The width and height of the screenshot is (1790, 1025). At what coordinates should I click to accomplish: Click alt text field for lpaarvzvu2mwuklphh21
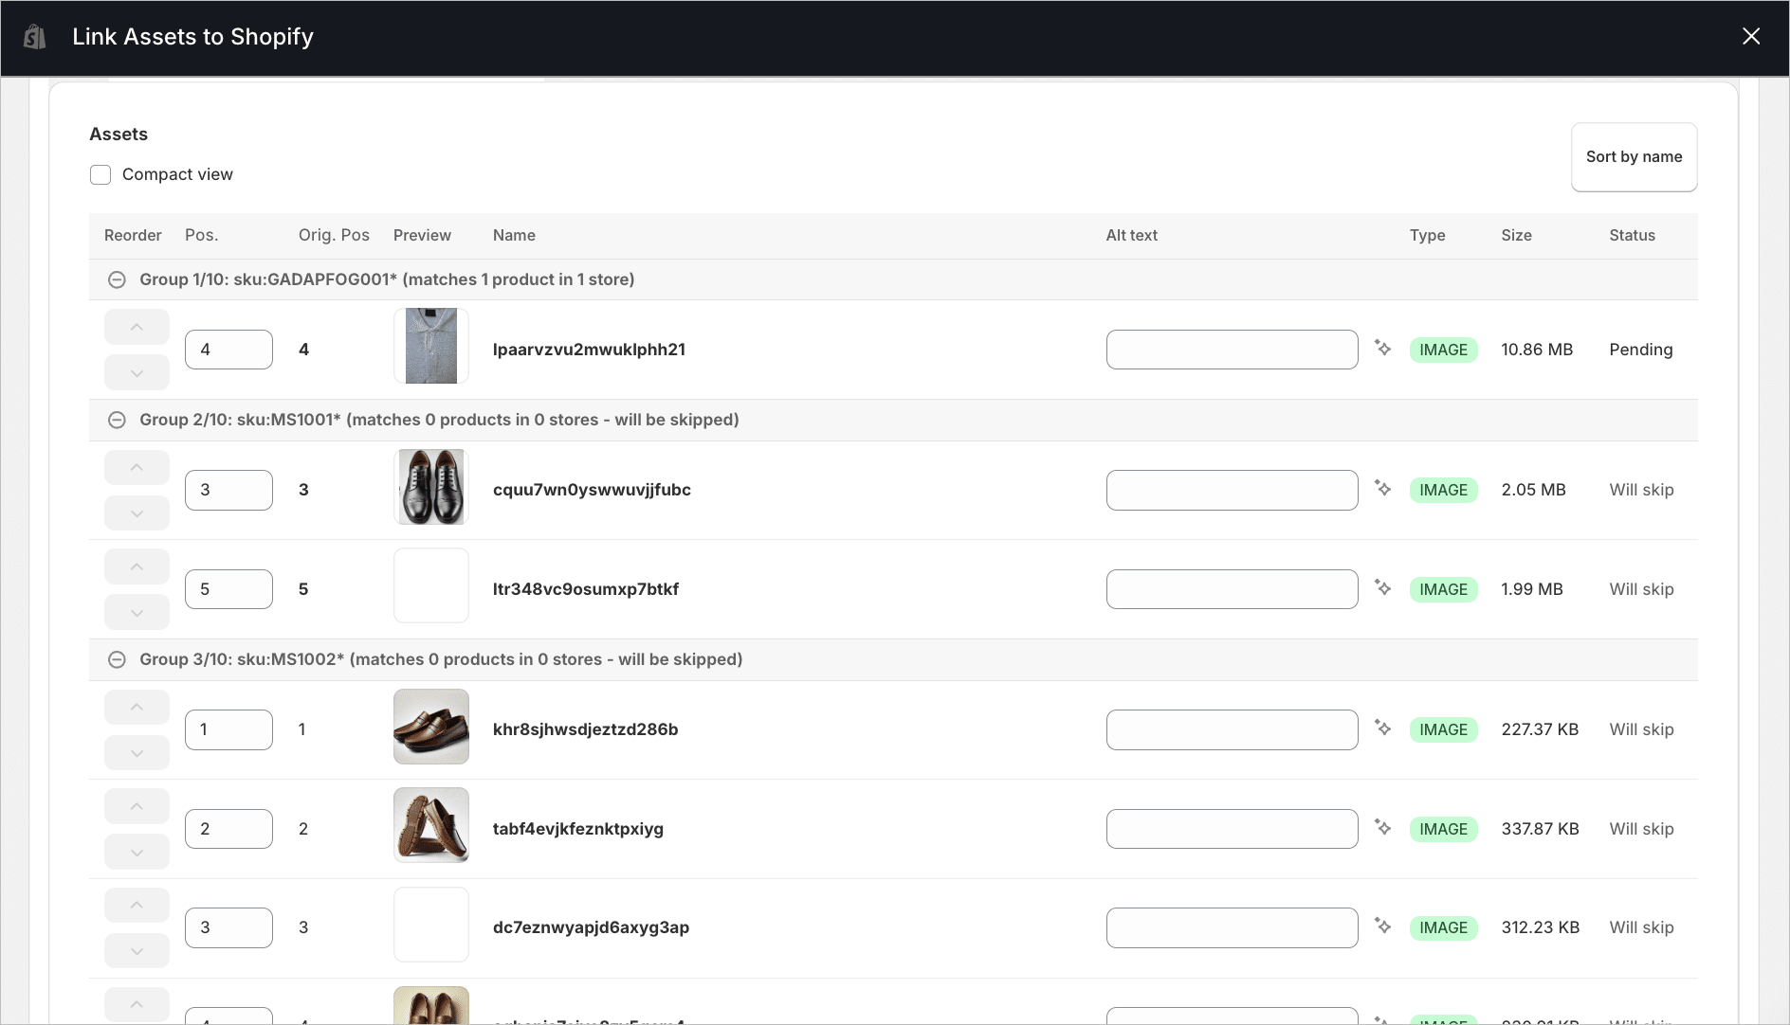[1232, 350]
